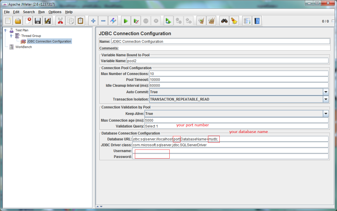
Task: Save the test plan with floppy icon
Action: (x=38, y=21)
